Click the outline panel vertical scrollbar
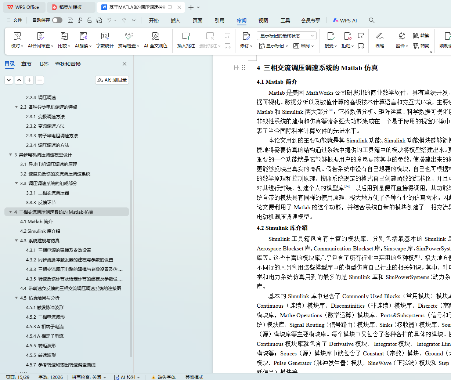The height and width of the screenshot is (380, 451). click(131, 268)
